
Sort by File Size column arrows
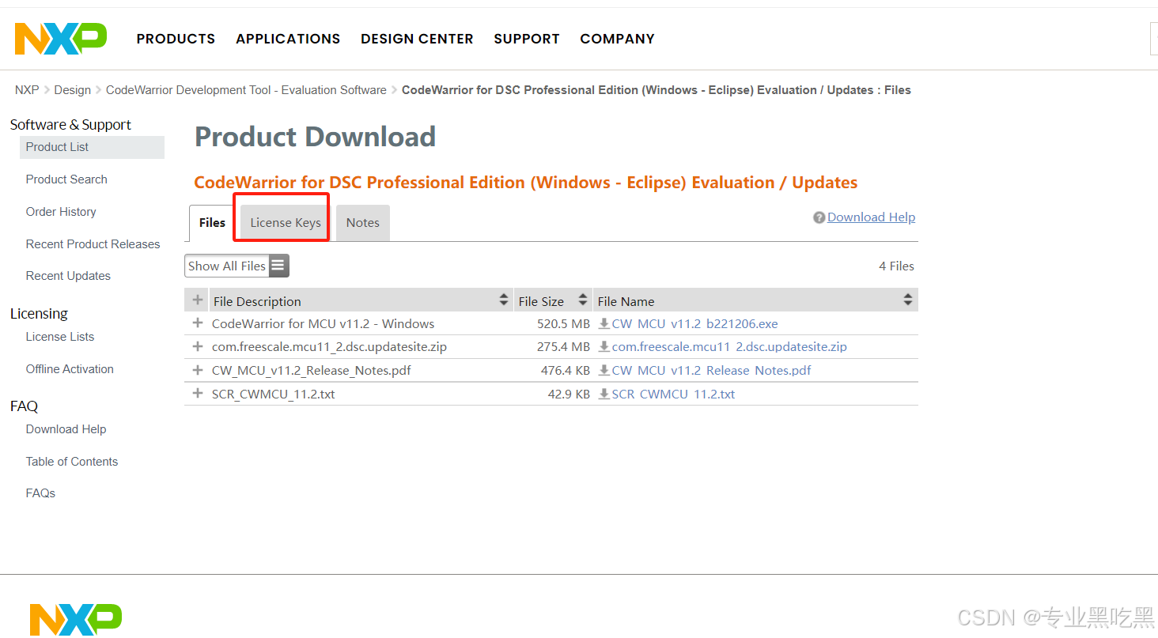[x=583, y=300]
